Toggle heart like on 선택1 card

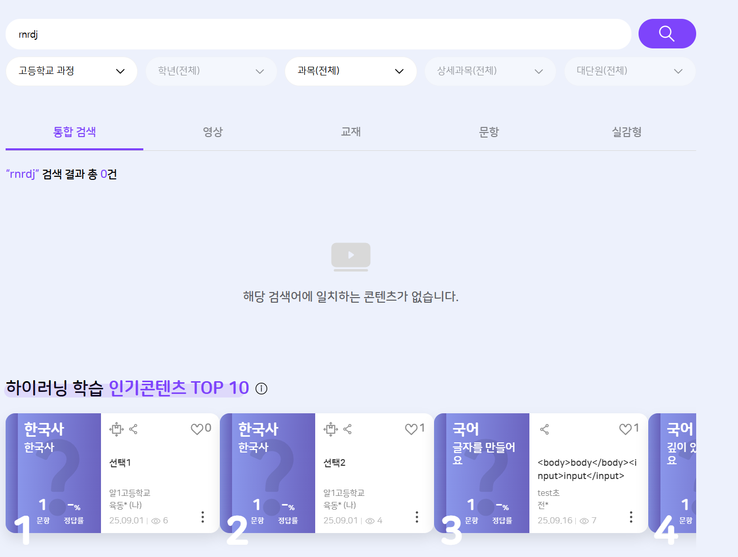[197, 429]
